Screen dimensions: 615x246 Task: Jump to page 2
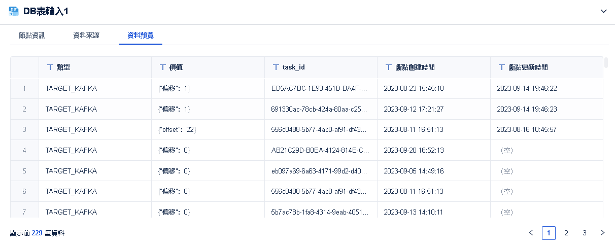click(x=566, y=233)
